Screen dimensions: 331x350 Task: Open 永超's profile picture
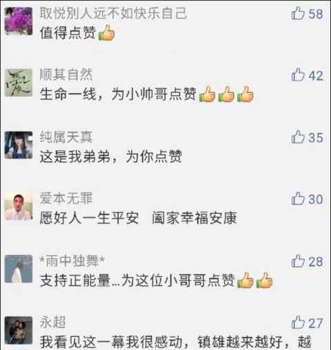click(19, 330)
